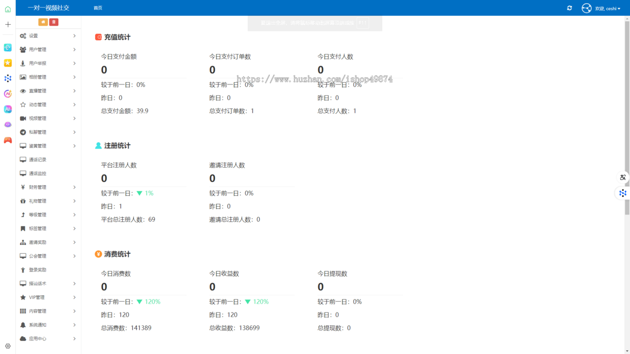Expand the 应用中心 chevron

point(75,339)
